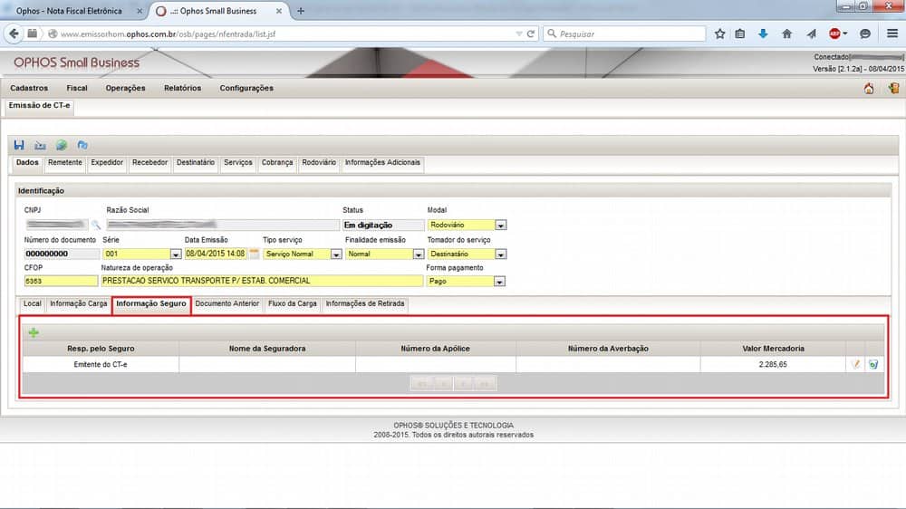
Task: Open the Local sub-tab
Action: pyautogui.click(x=33, y=304)
